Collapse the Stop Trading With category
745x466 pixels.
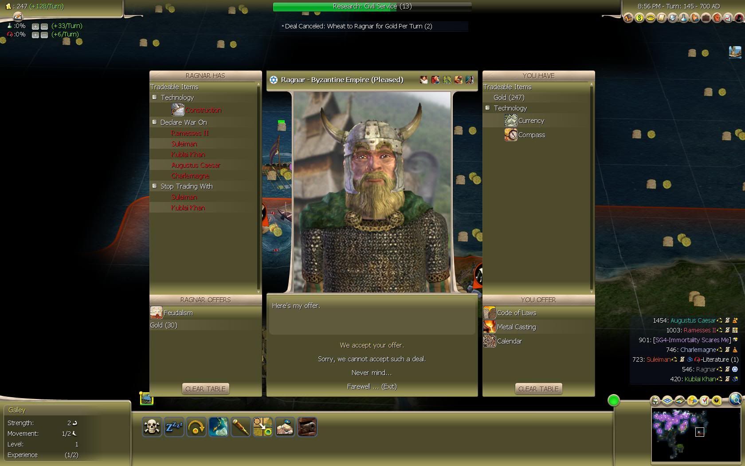coord(154,186)
